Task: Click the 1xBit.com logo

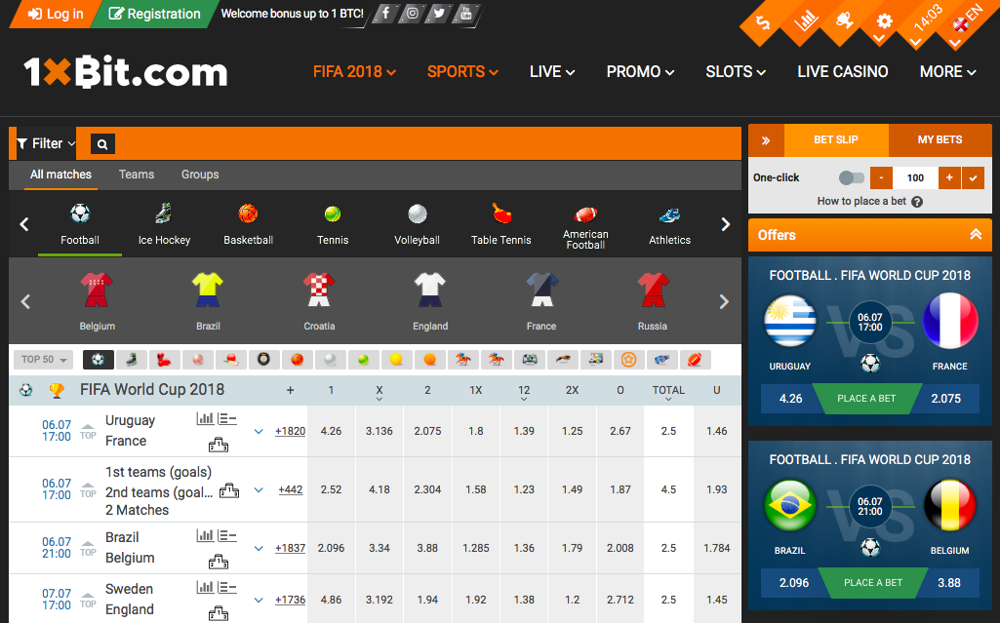Action: click(x=126, y=71)
